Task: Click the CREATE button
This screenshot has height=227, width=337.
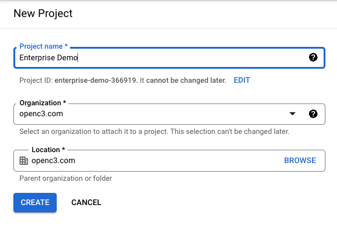Action: (35, 203)
